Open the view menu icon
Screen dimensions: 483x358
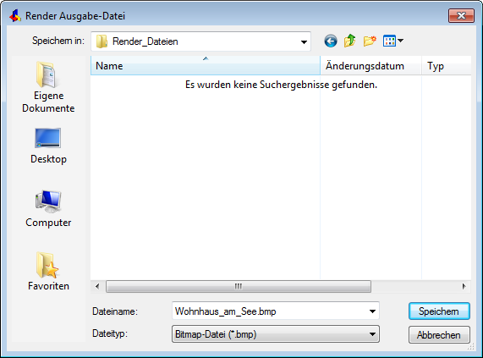(x=393, y=41)
